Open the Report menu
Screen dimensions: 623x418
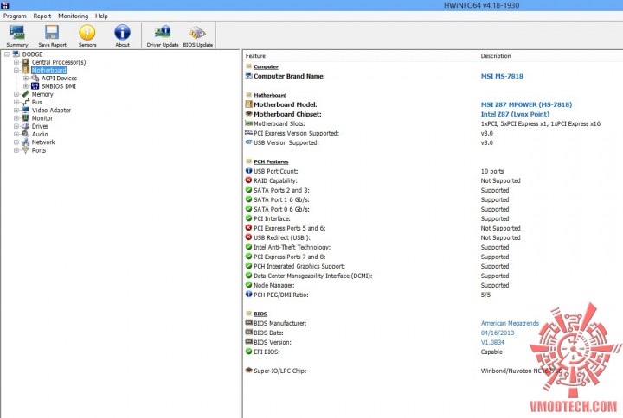tap(42, 16)
